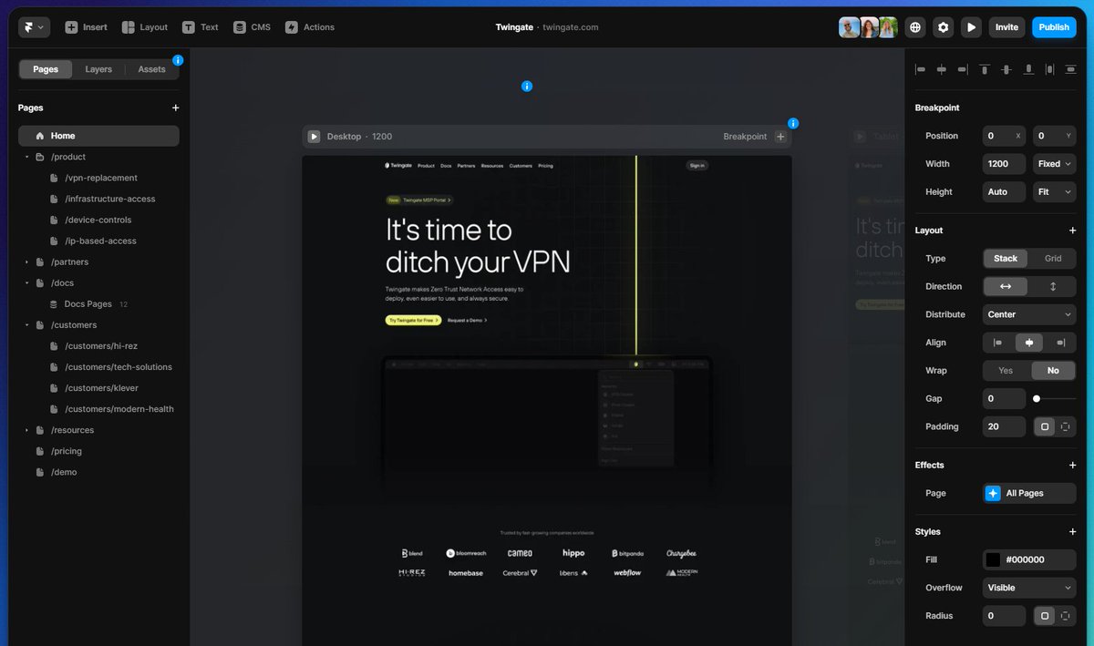This screenshot has width=1094, height=646.
Task: Align items to the center
Action: 1029,343
